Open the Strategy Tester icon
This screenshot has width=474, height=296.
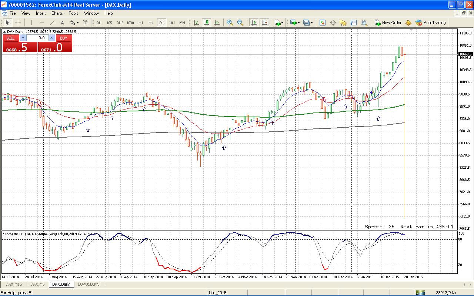point(364,23)
